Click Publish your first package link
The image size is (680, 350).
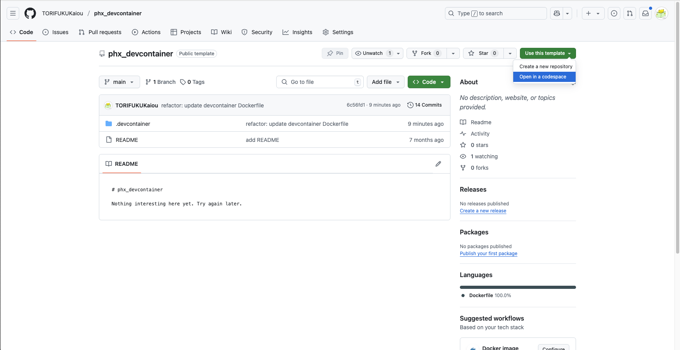[489, 254]
